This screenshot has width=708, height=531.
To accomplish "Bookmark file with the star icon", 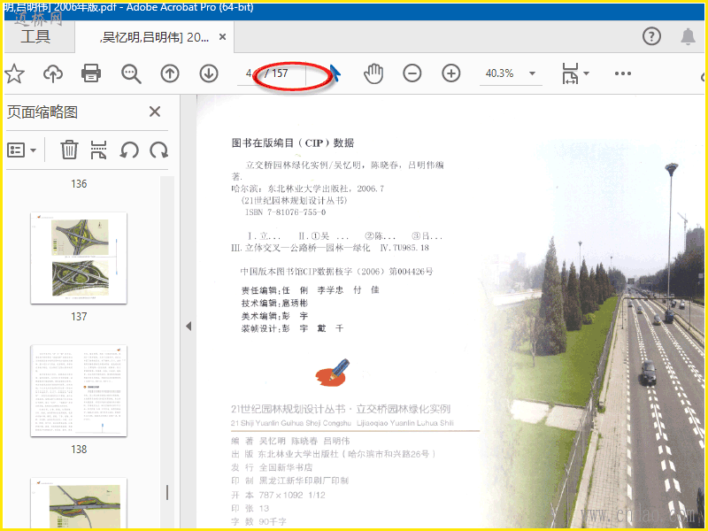I will tap(14, 73).
